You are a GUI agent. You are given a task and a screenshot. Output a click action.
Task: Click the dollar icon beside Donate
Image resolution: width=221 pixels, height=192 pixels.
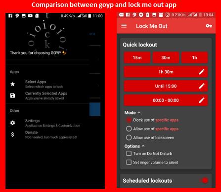click(x=12, y=135)
